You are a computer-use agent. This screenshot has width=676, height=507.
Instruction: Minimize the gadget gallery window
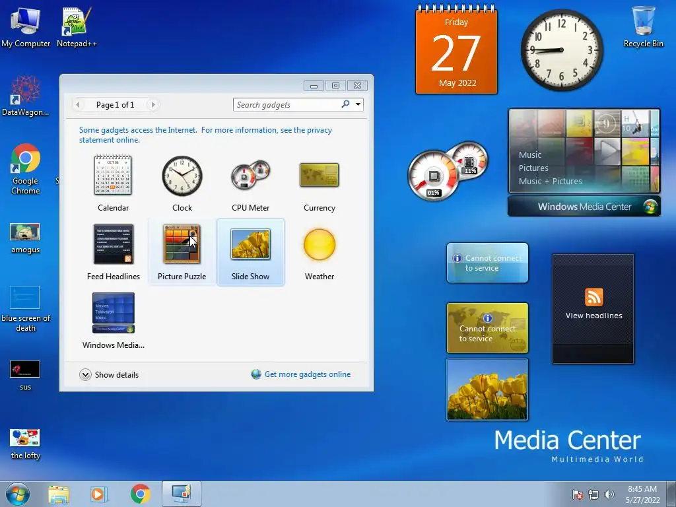click(x=314, y=85)
